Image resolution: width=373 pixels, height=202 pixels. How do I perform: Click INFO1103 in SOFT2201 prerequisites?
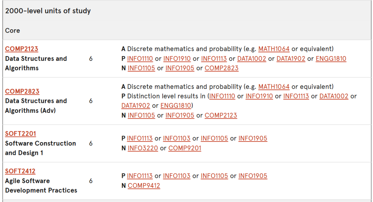coord(176,138)
